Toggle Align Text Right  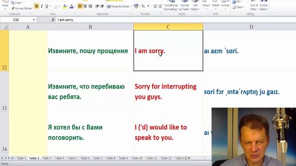coord(90,6)
